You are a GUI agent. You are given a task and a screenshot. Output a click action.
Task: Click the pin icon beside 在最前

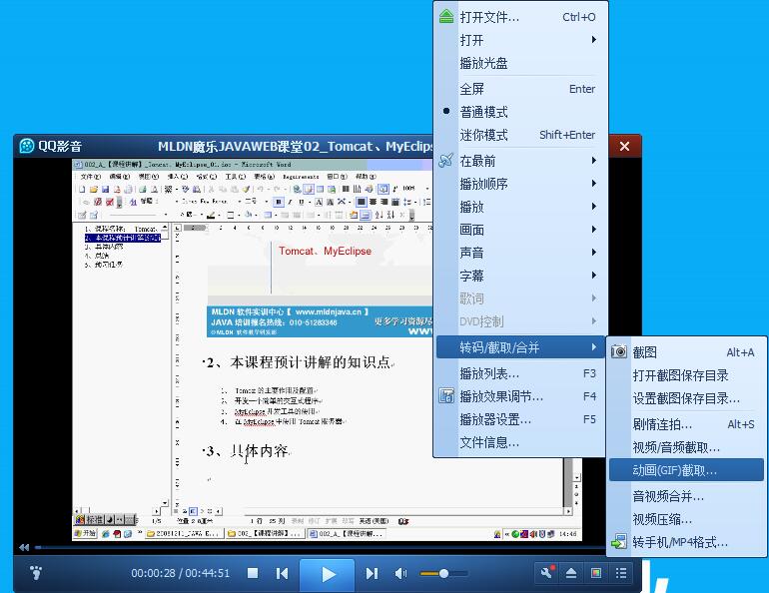point(445,161)
